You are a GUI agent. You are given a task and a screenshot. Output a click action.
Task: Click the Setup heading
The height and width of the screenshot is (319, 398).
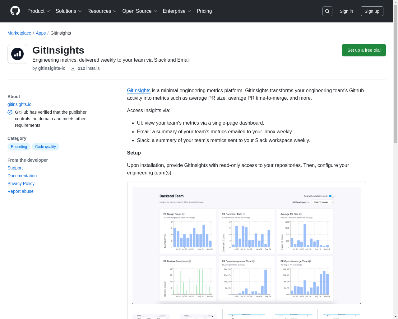pyautogui.click(x=134, y=153)
